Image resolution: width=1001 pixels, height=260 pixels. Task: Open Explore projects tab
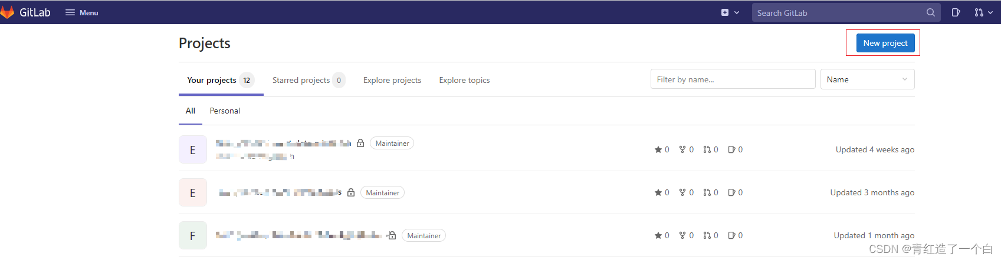(x=392, y=80)
